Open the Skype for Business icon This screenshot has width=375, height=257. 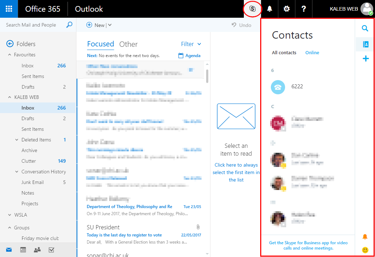252,9
